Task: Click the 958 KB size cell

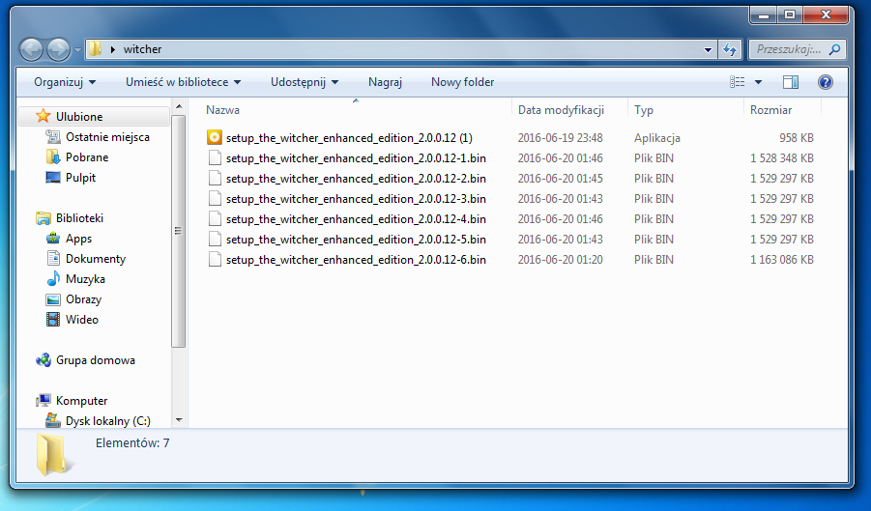Action: coord(796,137)
